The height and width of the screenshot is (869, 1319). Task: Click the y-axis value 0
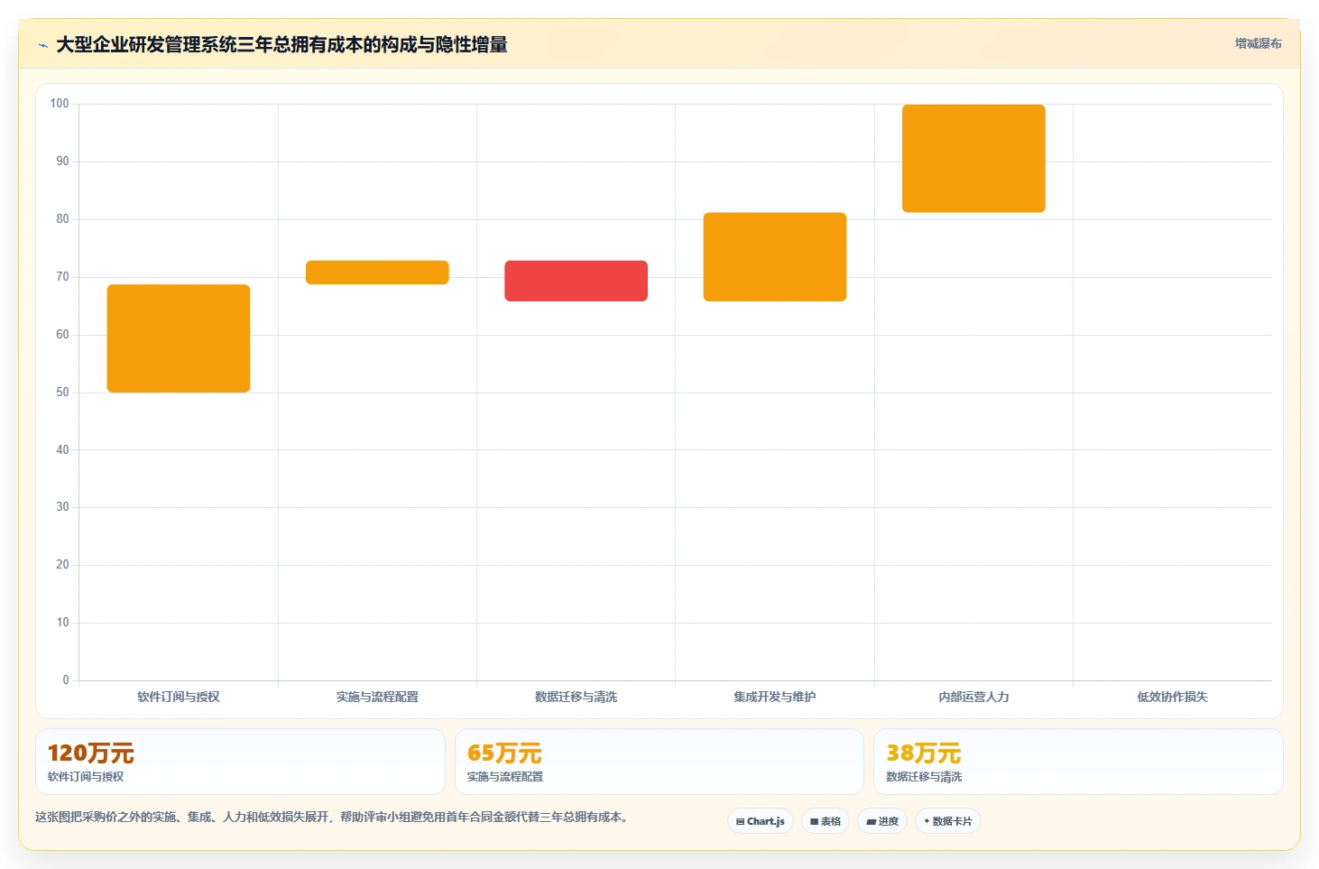pos(66,680)
